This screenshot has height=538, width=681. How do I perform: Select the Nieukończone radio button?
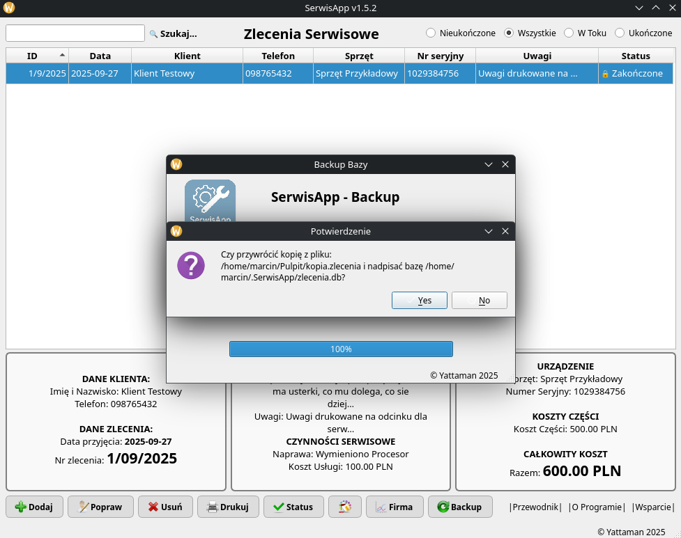431,33
